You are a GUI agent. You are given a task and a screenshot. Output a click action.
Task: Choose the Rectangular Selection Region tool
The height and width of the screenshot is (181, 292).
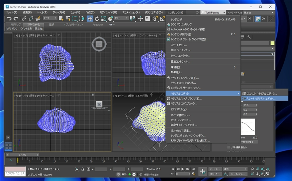pos(75,19)
